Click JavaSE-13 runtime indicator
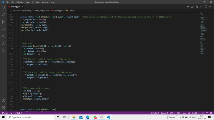Screen dimensions: 214x120 coord(196,113)
